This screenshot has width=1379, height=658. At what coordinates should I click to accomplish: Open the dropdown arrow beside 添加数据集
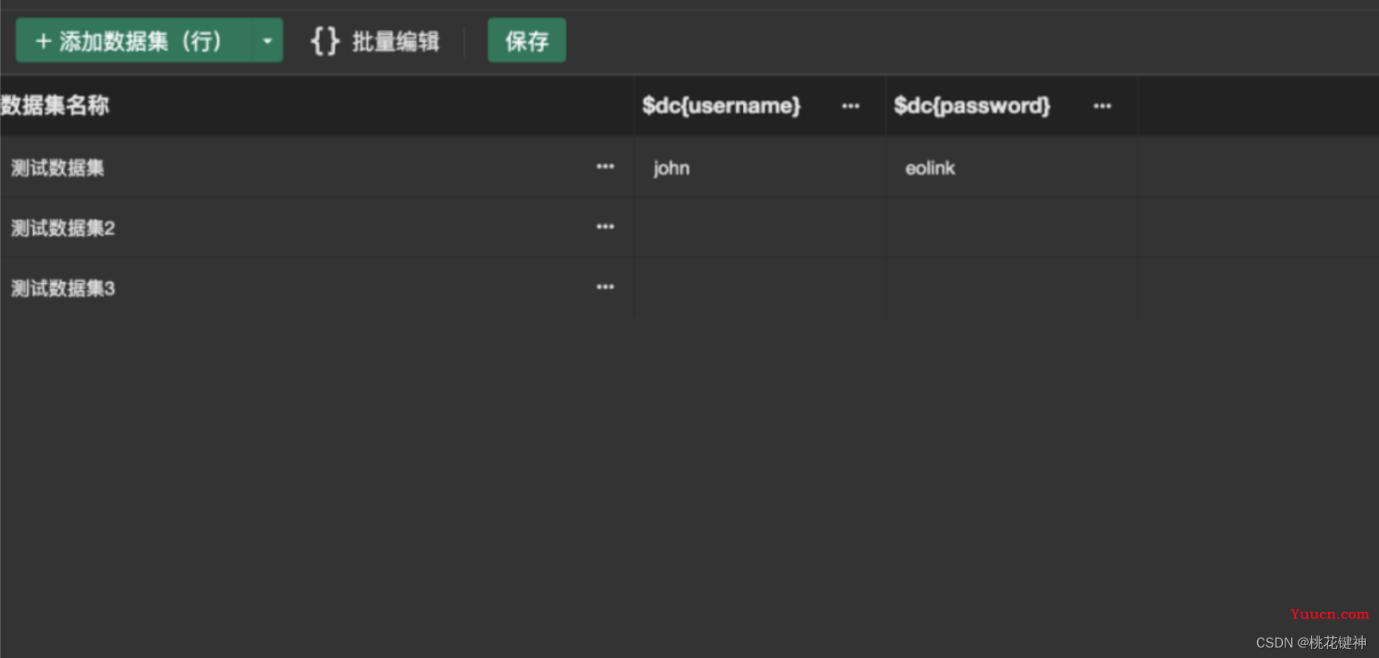267,40
